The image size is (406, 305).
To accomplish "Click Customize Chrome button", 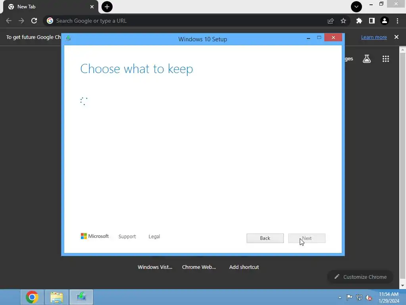I will tap(360, 277).
